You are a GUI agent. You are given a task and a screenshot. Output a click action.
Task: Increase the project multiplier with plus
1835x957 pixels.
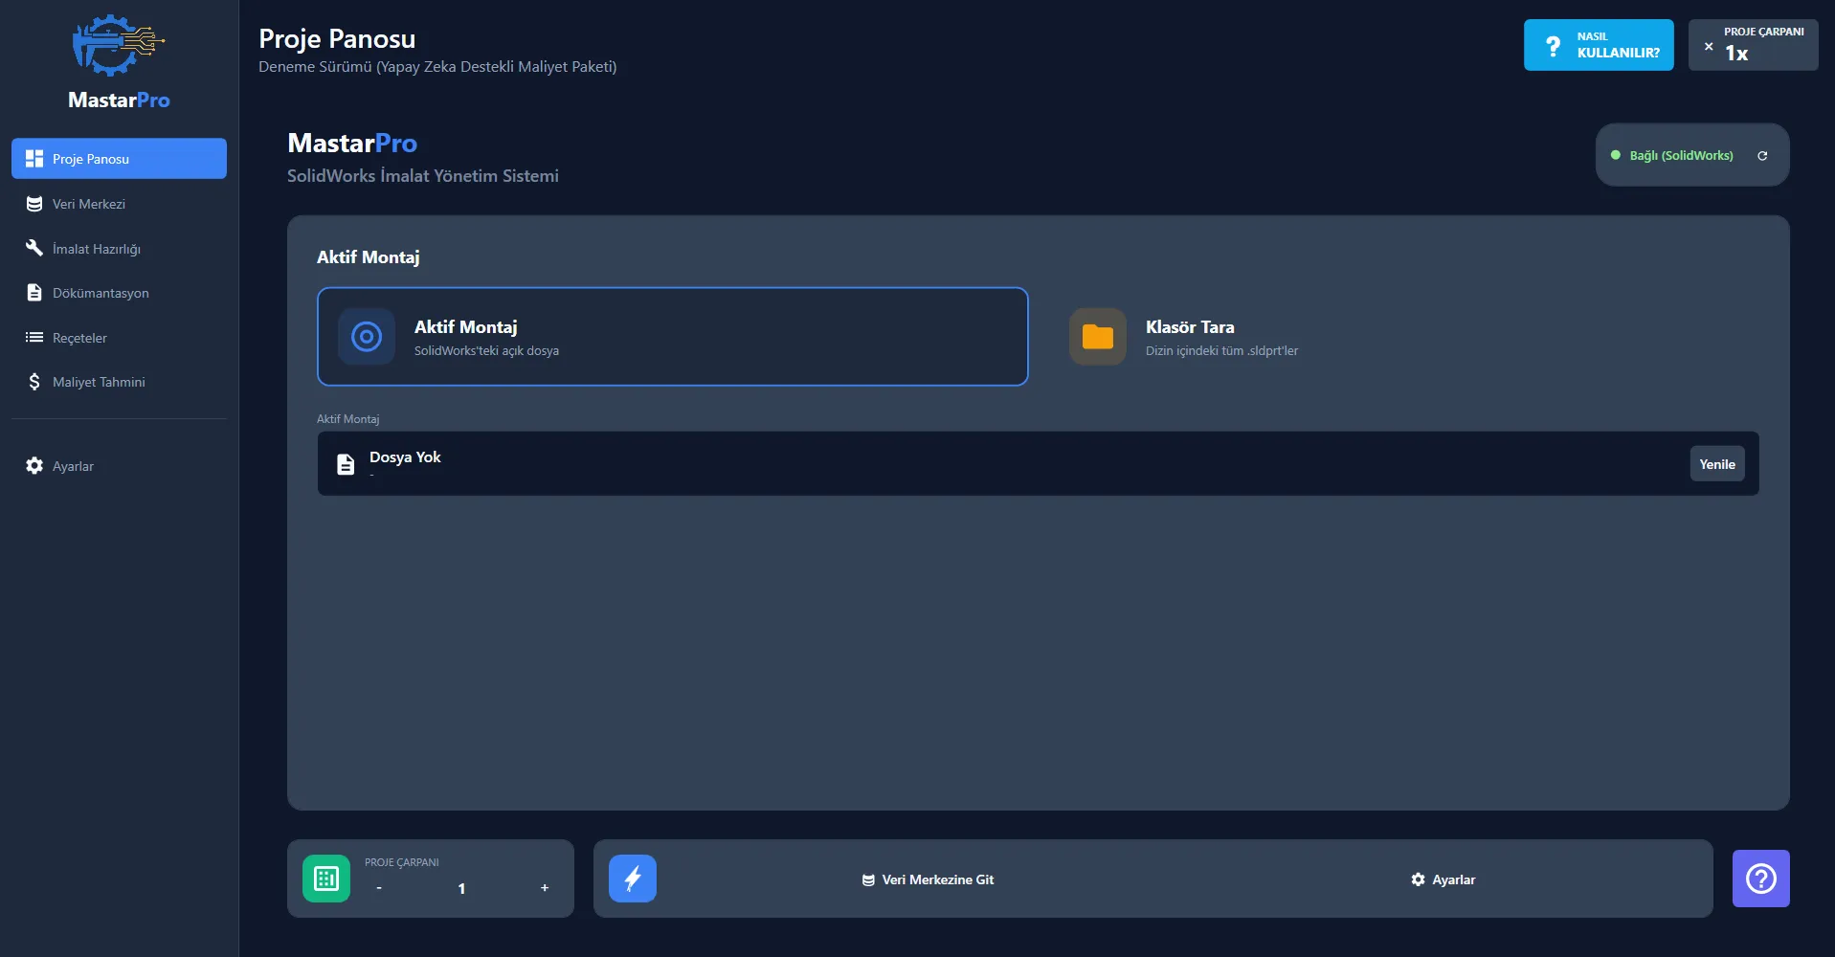coord(545,888)
